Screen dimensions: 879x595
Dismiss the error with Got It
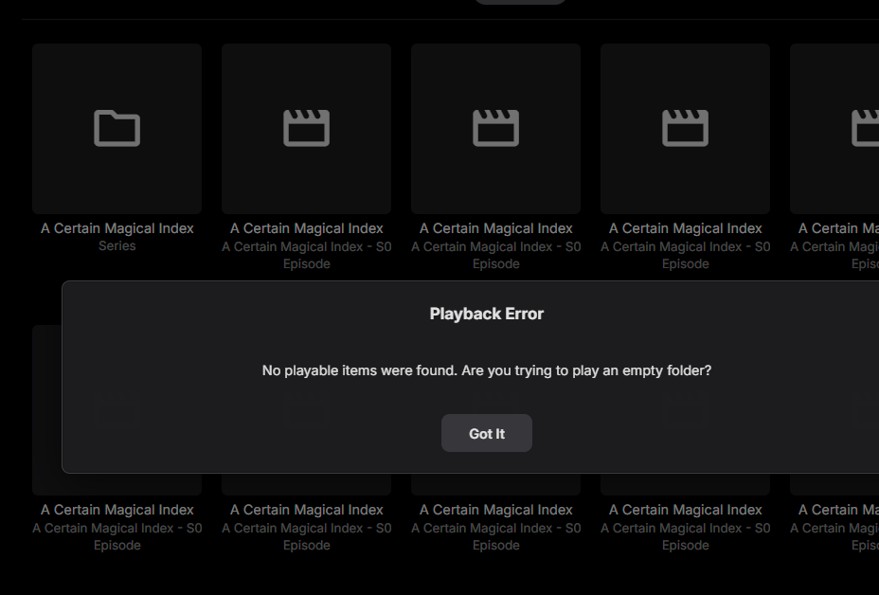[x=487, y=433]
